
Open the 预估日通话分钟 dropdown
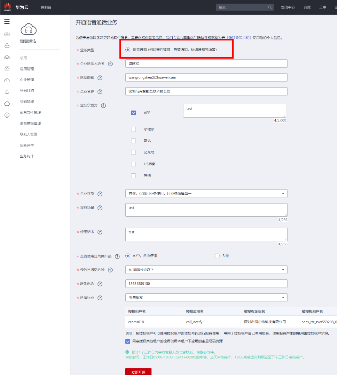tap(206, 270)
